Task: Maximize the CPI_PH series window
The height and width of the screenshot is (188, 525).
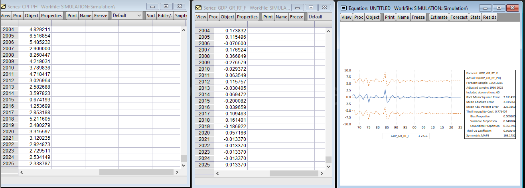Action: click(x=166, y=6)
